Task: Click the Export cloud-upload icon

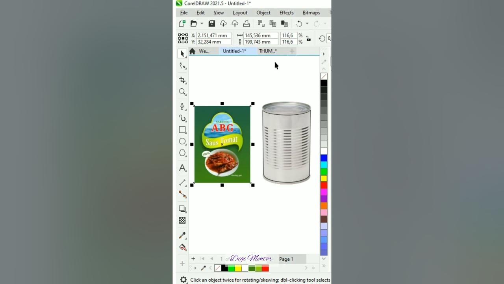Action: pos(235,24)
